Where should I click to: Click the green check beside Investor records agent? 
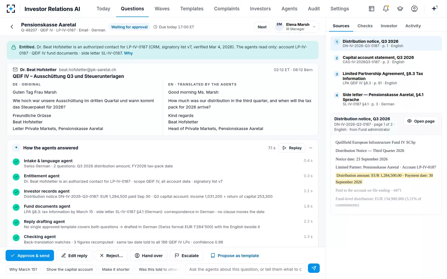tap(16, 192)
